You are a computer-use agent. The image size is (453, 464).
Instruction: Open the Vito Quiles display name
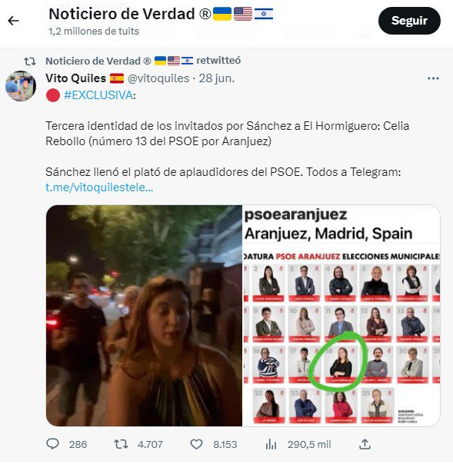point(76,78)
